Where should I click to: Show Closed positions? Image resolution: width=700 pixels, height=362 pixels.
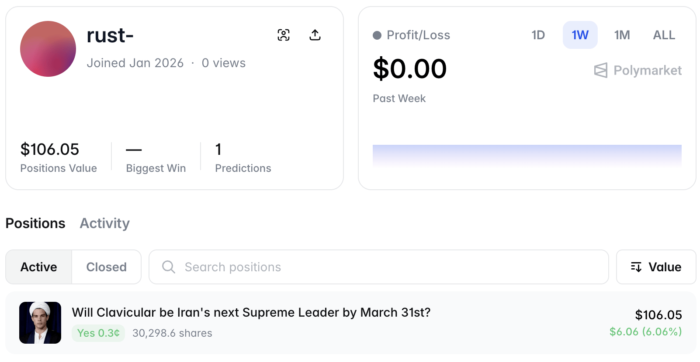(106, 267)
